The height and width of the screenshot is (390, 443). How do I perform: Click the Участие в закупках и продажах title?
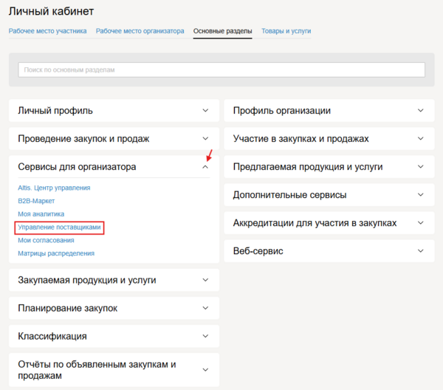click(301, 138)
